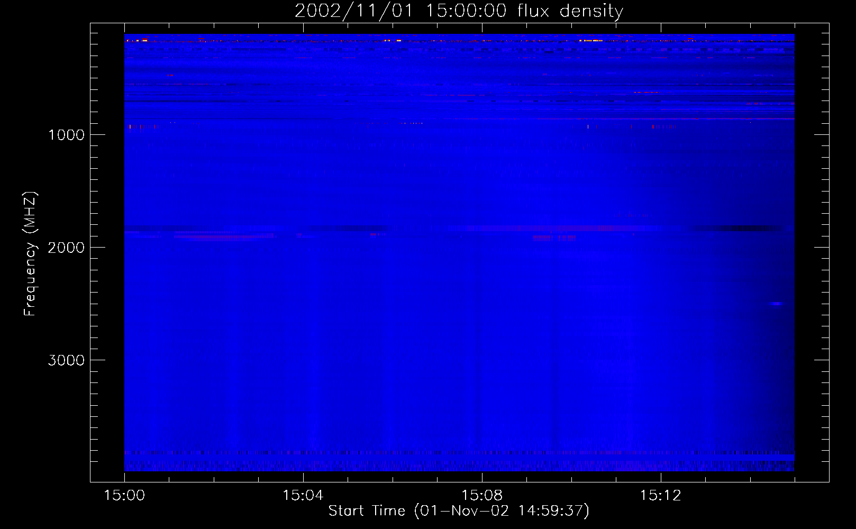The image size is (856, 529).
Task: Click the 15:12 time tick label
Action: pyautogui.click(x=661, y=496)
